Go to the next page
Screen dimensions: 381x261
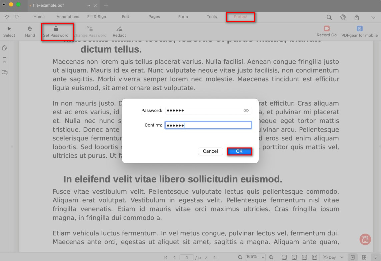(206, 257)
